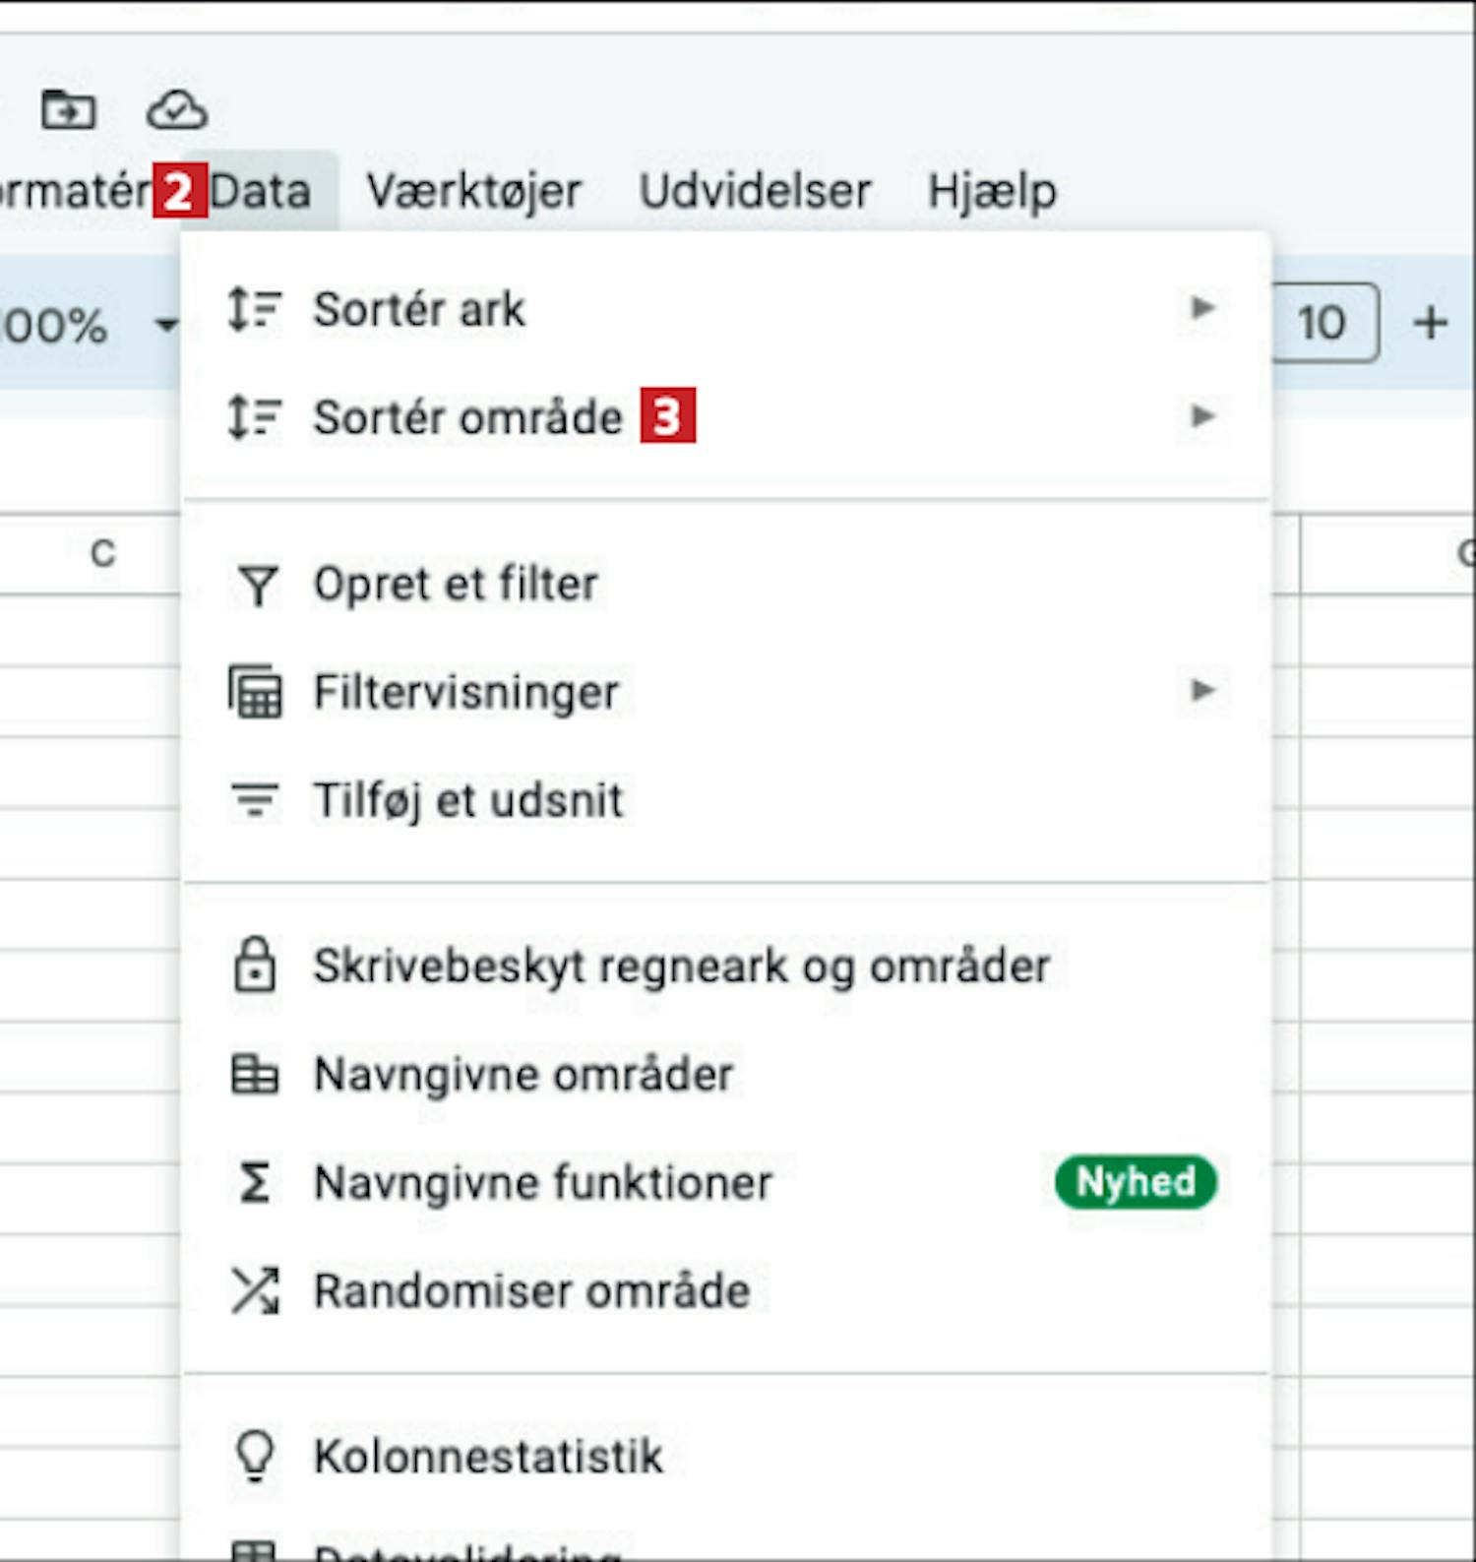
Task: Click the cloud saved status icon
Action: (x=177, y=109)
